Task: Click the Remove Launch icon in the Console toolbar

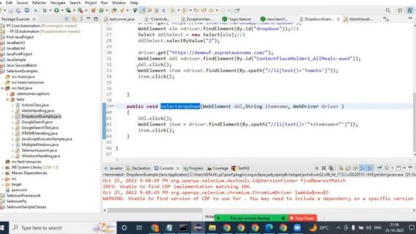Action: pos(324,168)
